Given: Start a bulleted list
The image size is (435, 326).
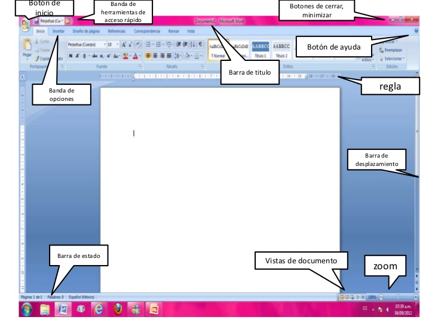Looking at the screenshot, I should coord(149,44).
